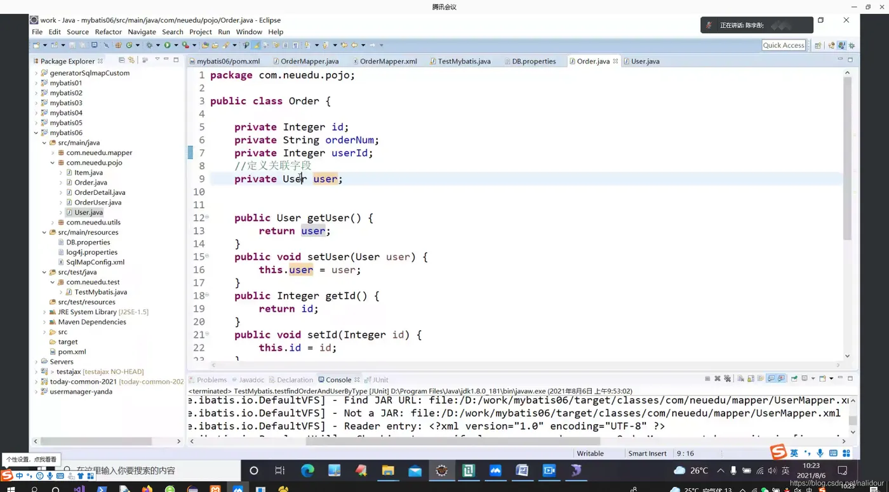Collapse the mybatis06 project node
Image resolution: width=889 pixels, height=492 pixels.
36,133
